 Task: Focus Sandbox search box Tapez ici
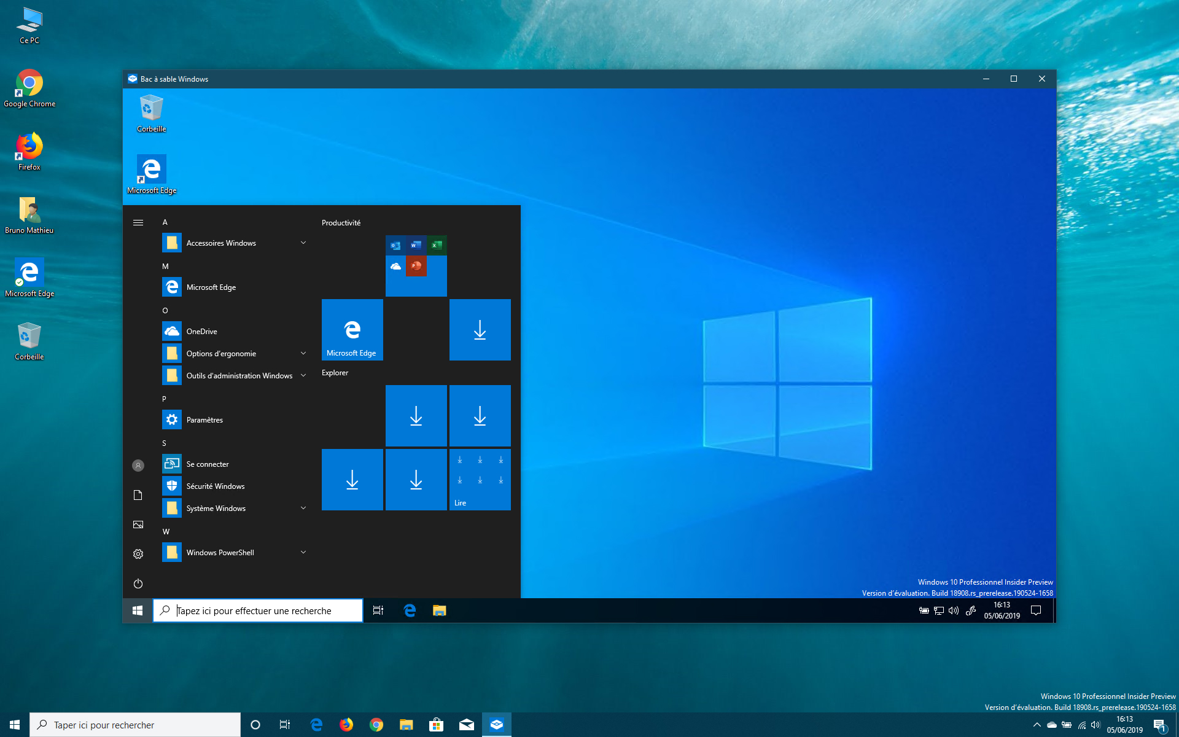pyautogui.click(x=258, y=610)
